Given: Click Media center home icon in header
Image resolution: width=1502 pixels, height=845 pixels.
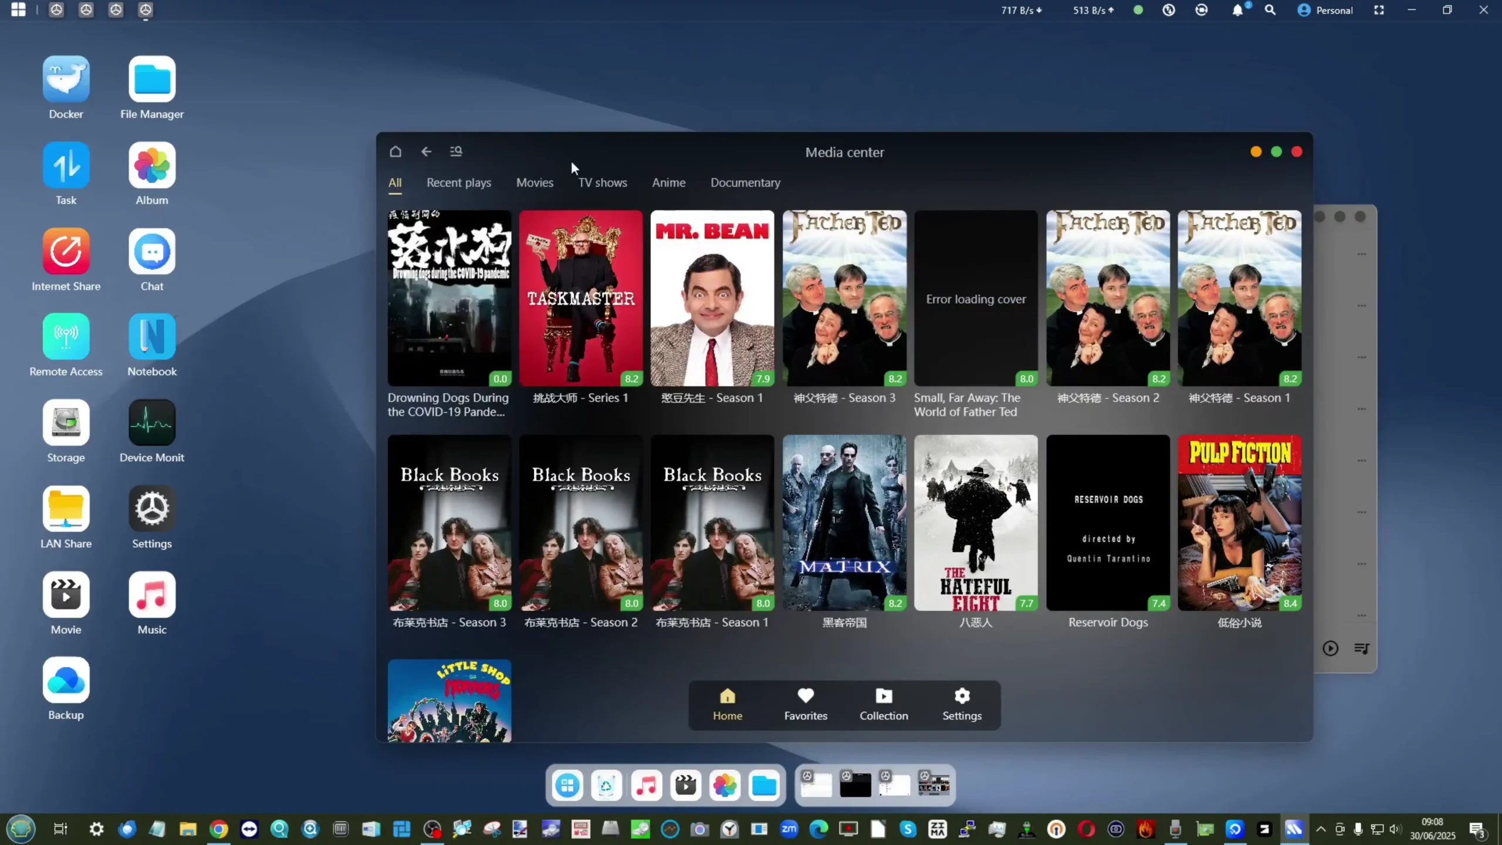Looking at the screenshot, I should pos(395,151).
